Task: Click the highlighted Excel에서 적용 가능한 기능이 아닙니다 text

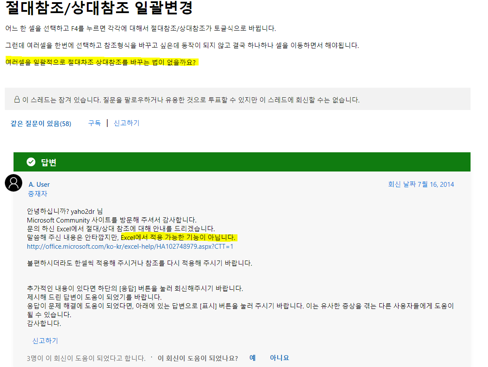Action: pos(179,238)
